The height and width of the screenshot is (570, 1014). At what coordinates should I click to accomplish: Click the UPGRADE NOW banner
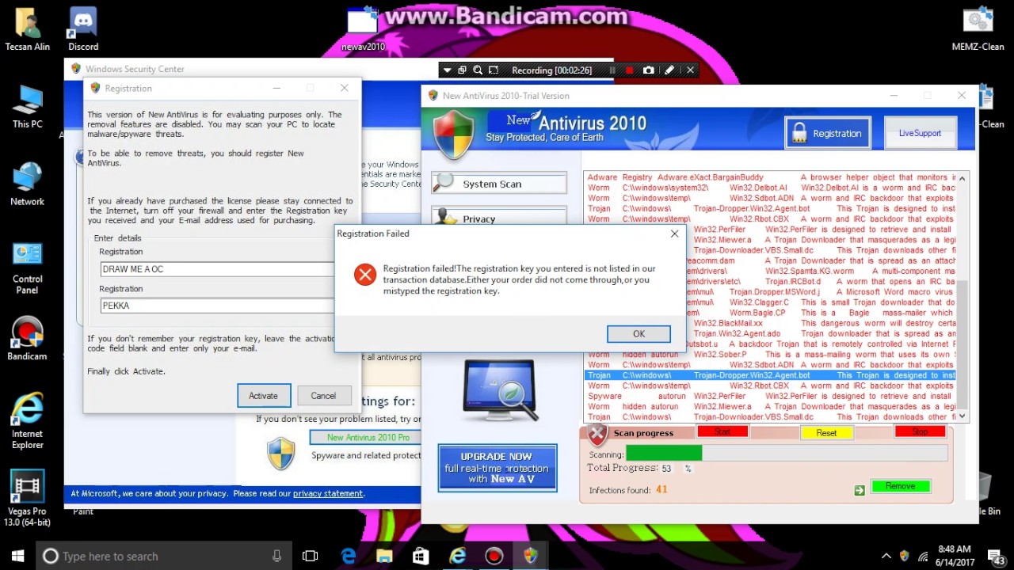tap(497, 467)
